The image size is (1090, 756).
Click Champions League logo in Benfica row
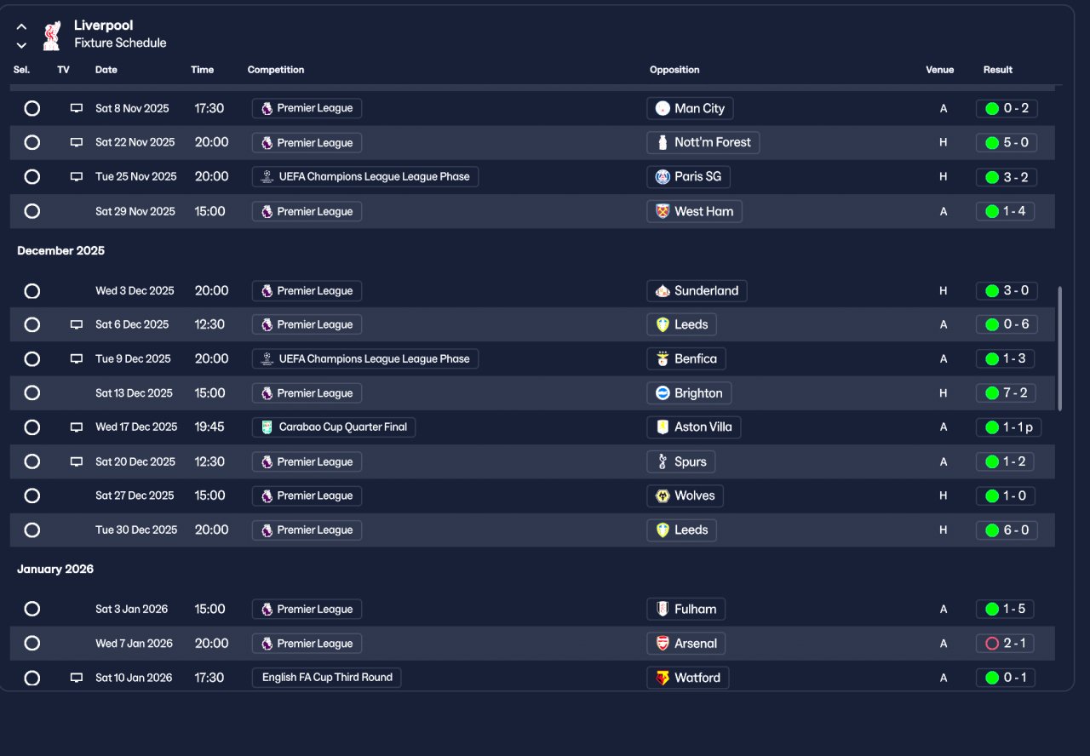coord(267,358)
